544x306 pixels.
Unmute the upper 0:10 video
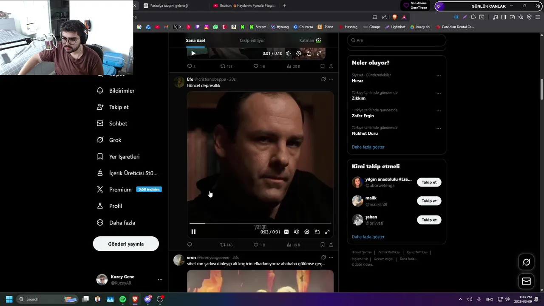click(x=289, y=53)
